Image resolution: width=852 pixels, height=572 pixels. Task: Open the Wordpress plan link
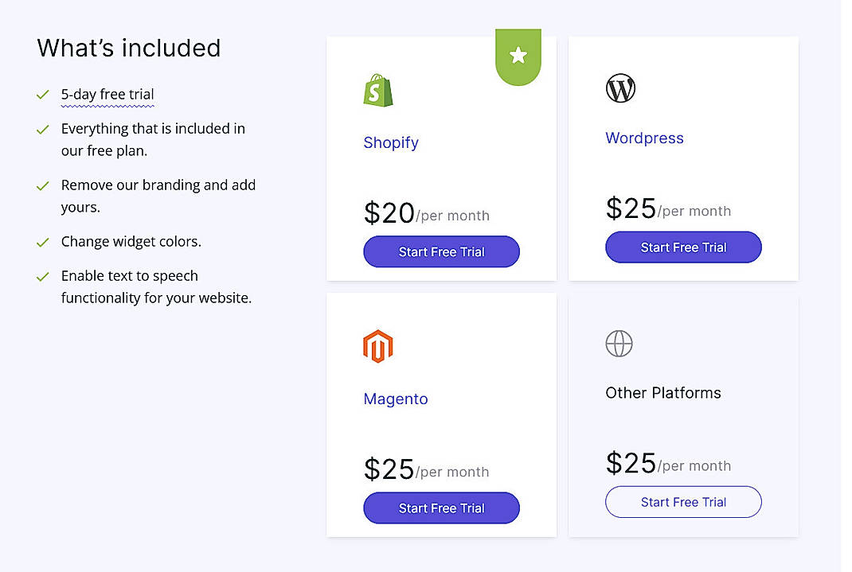pyautogui.click(x=644, y=138)
